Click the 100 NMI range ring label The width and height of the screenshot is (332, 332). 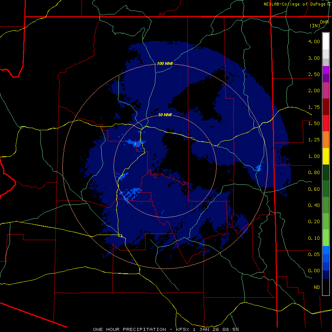(x=165, y=63)
